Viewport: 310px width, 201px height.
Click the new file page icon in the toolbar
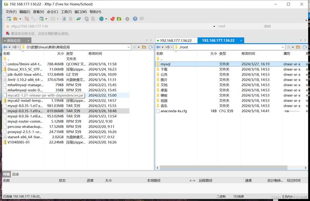coord(64,19)
